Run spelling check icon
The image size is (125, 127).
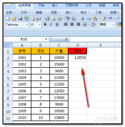(x=68, y=18)
